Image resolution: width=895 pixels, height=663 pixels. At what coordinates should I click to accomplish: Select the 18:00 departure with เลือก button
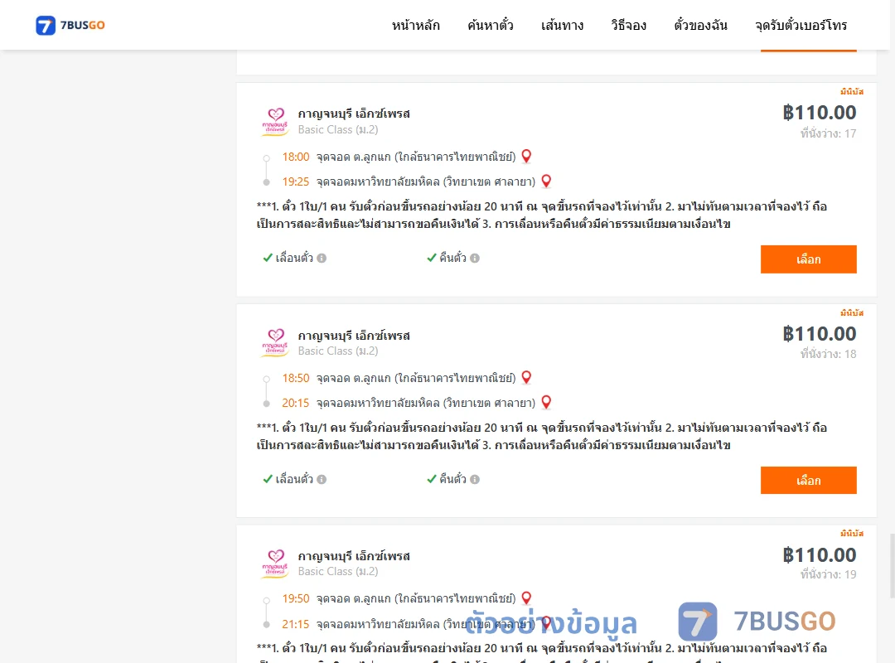coord(808,259)
